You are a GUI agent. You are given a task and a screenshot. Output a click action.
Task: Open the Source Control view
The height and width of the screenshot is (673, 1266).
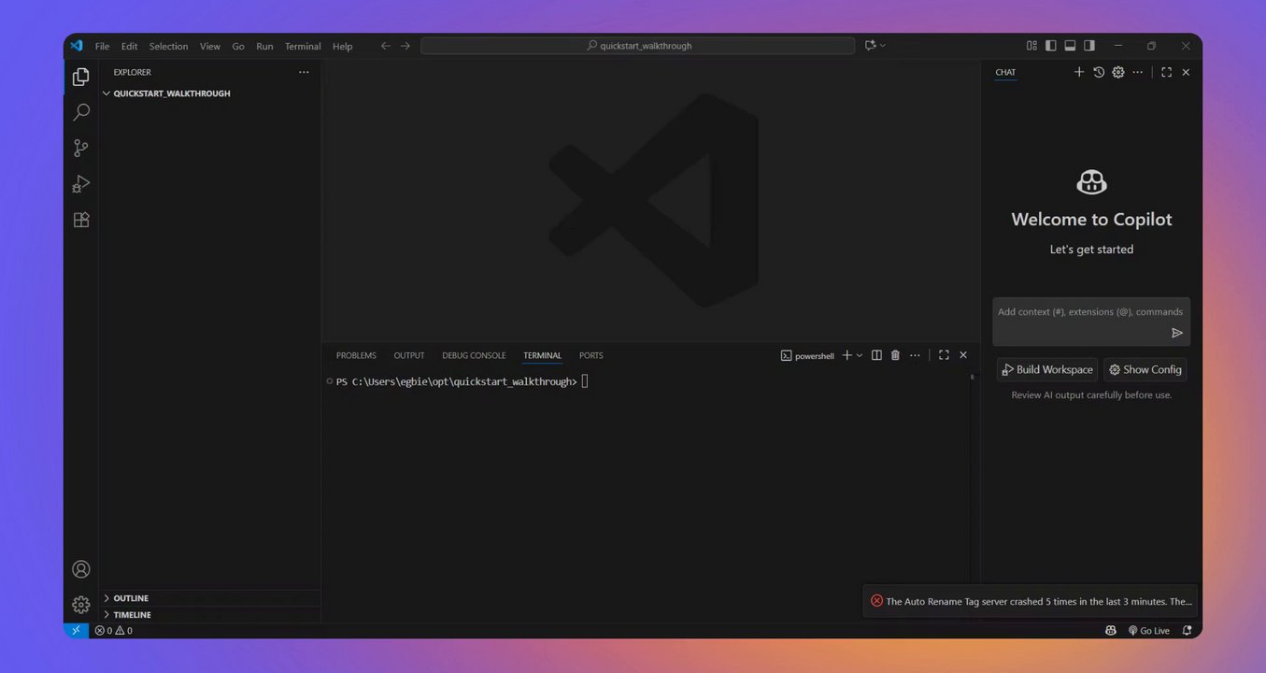tap(81, 148)
